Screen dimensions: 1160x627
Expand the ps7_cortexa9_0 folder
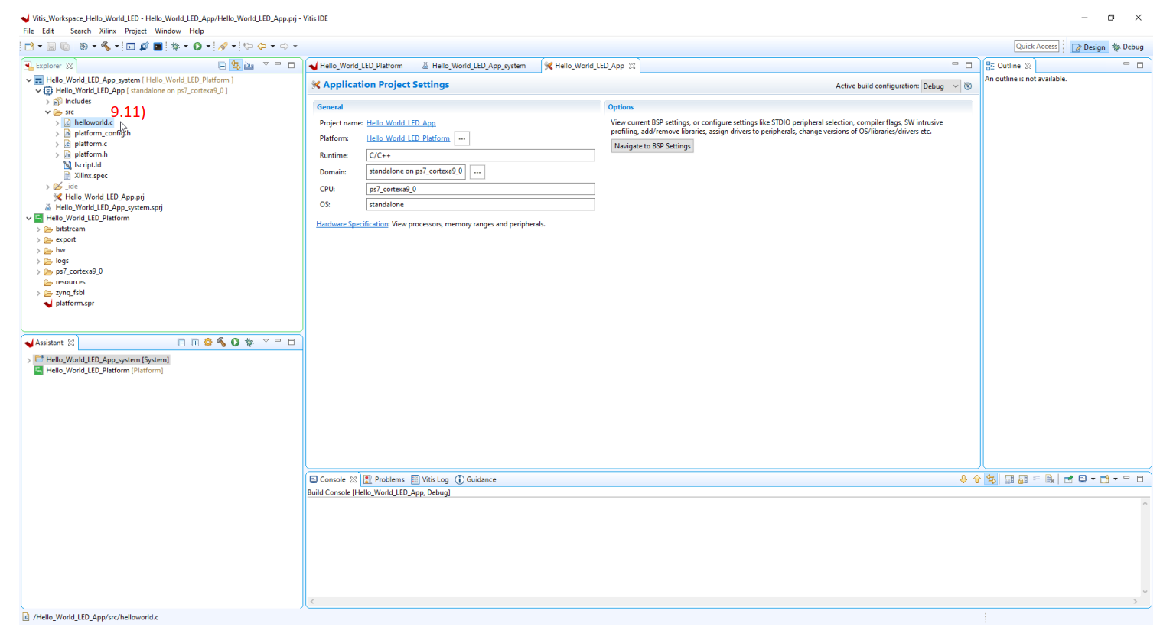(39, 271)
